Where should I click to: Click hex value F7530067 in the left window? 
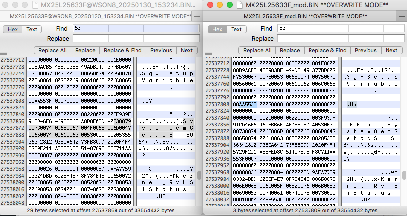[40, 73]
